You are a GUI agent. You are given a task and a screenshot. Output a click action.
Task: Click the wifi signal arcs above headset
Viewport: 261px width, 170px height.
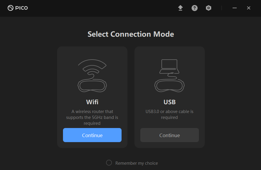[x=92, y=67]
